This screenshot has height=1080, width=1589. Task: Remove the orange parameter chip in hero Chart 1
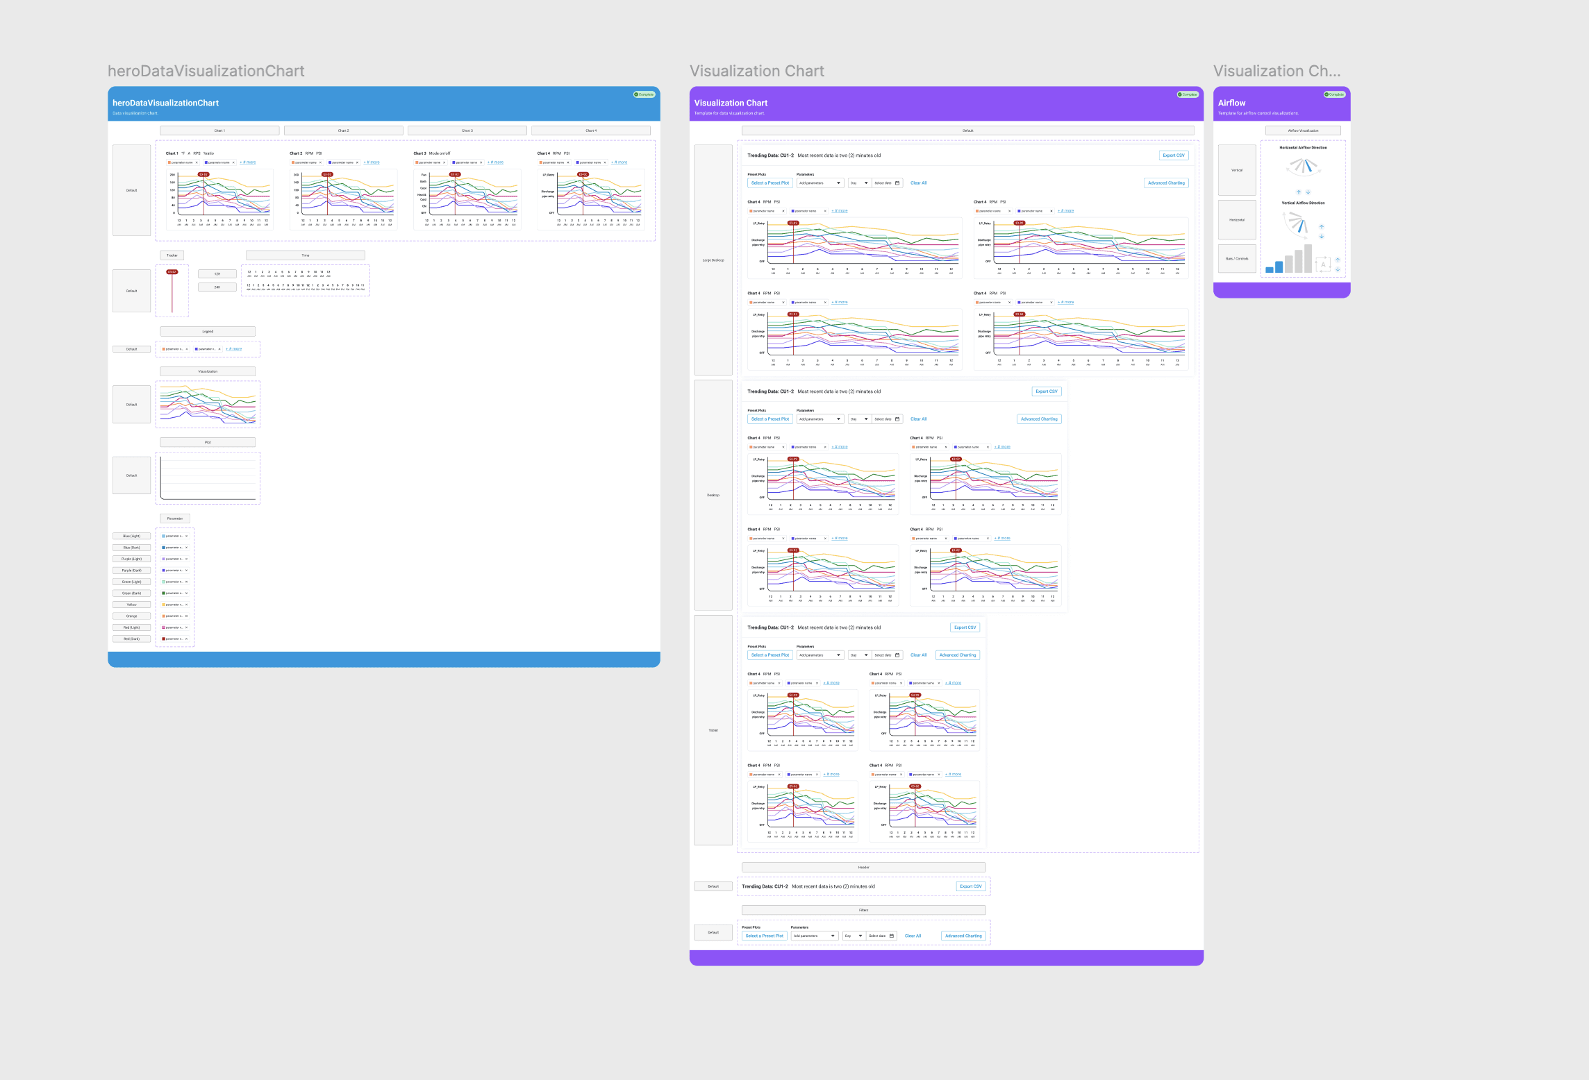coord(197,162)
